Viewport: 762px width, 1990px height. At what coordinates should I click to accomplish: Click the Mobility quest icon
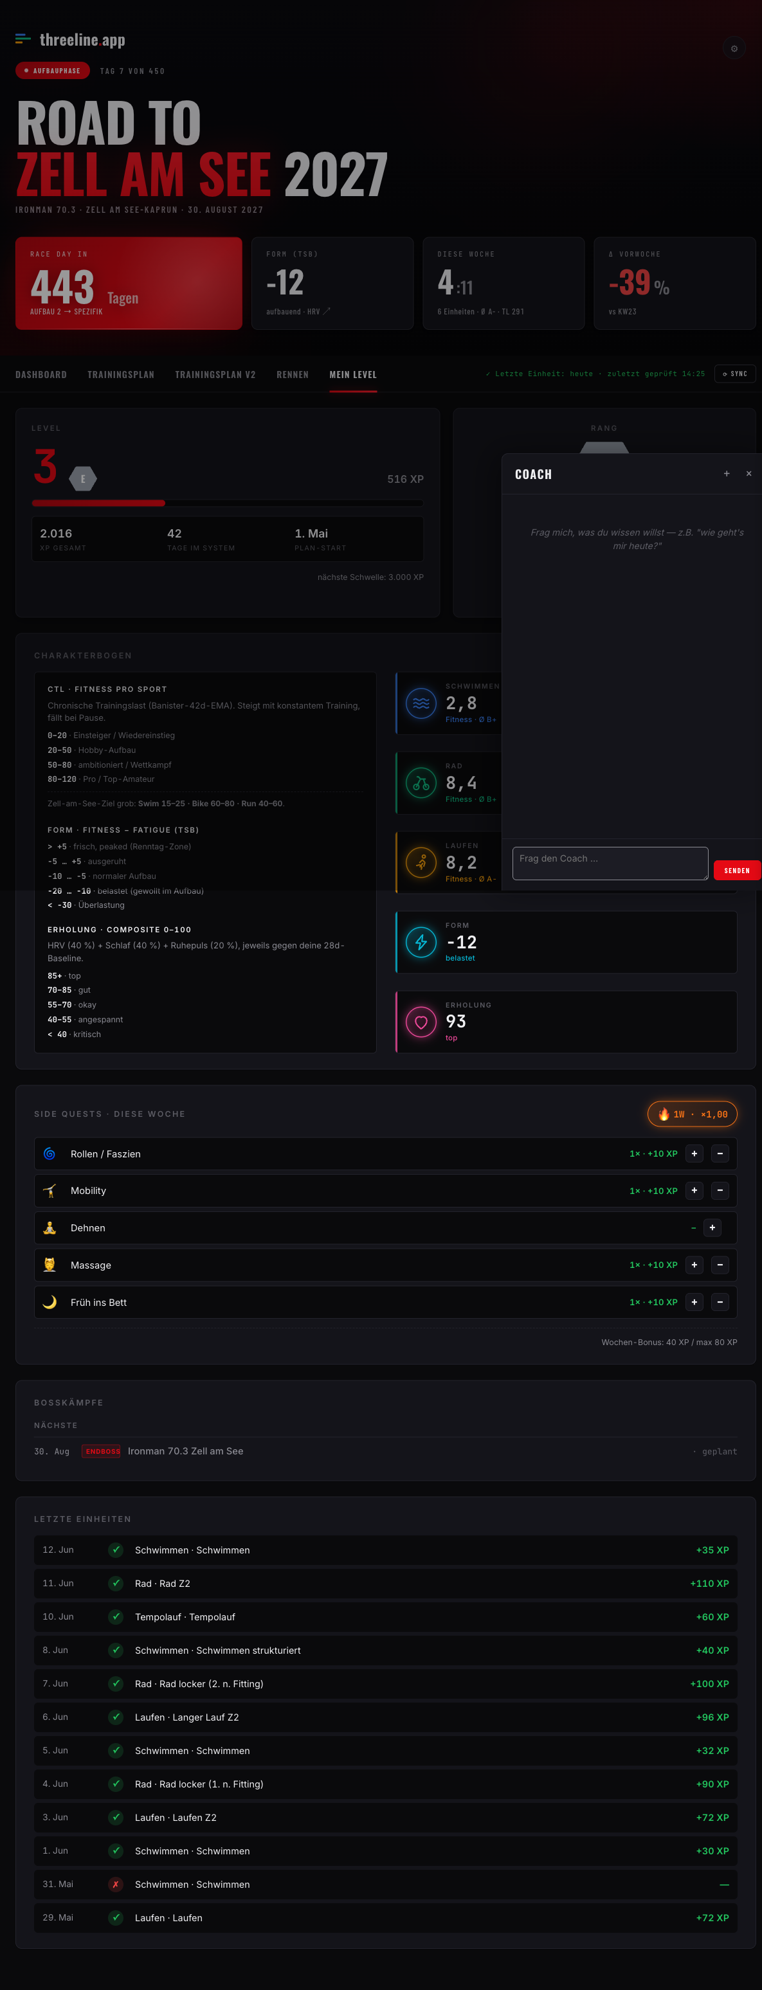[x=50, y=1190]
